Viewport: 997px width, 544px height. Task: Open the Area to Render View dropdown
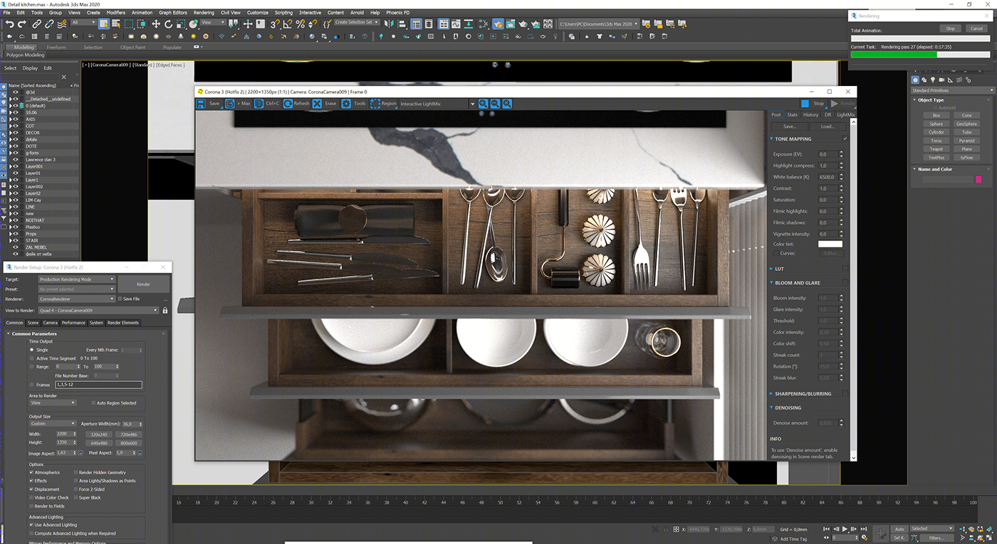tap(53, 403)
